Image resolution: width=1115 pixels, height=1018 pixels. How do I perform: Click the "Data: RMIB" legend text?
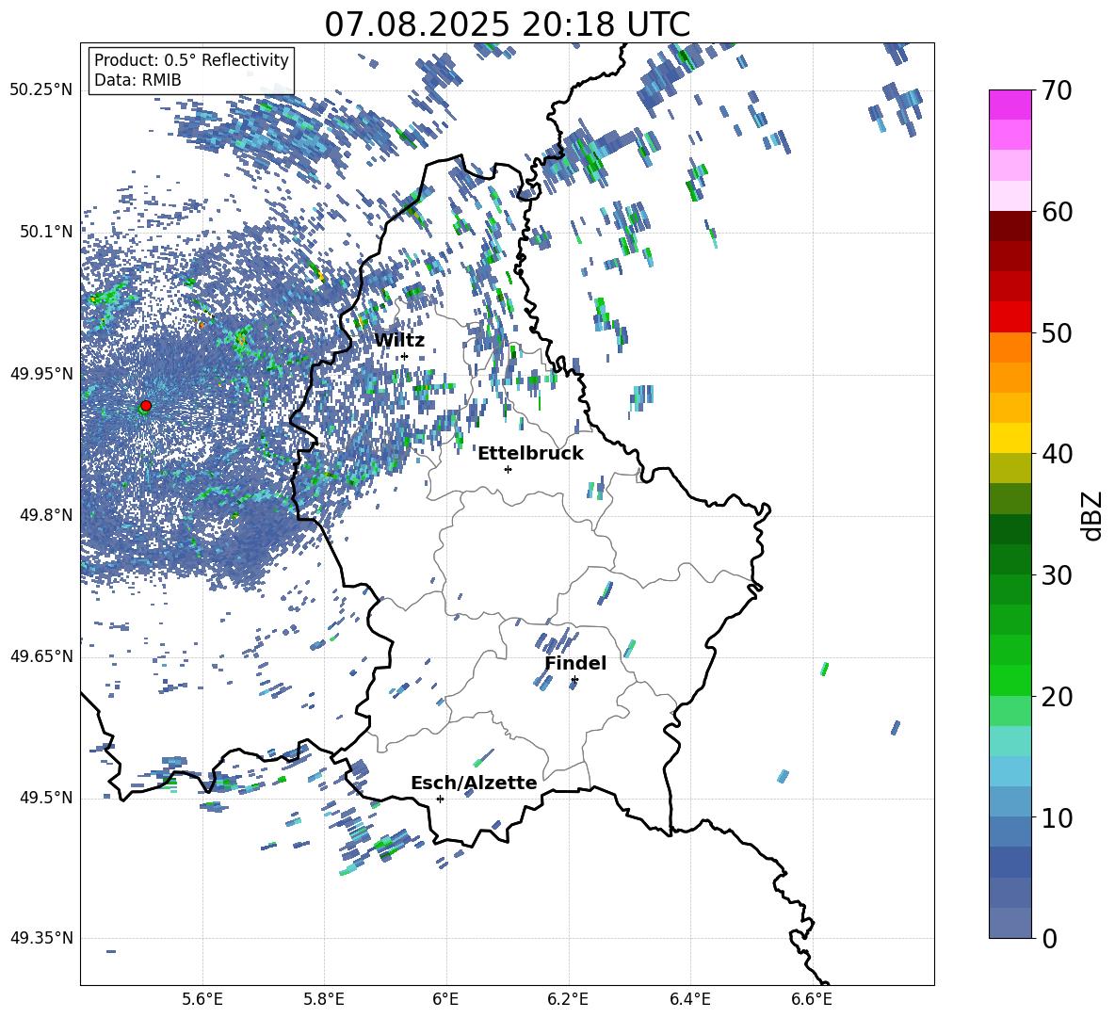pyautogui.click(x=137, y=80)
